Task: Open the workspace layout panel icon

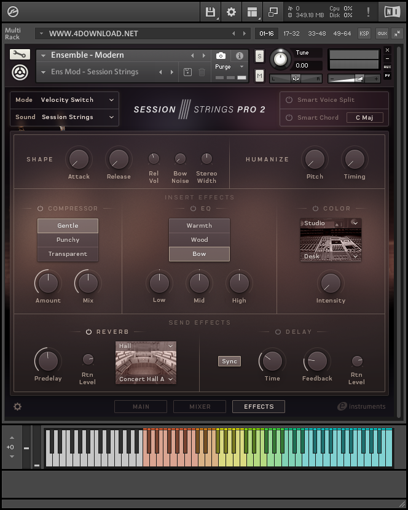Action: [252, 12]
